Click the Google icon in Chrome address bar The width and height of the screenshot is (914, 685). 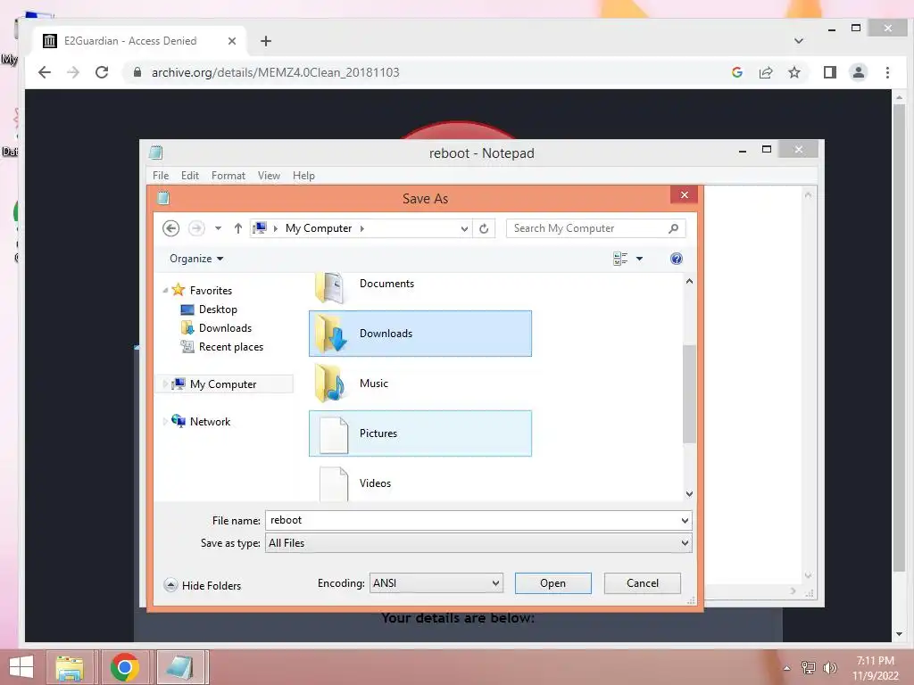(736, 72)
